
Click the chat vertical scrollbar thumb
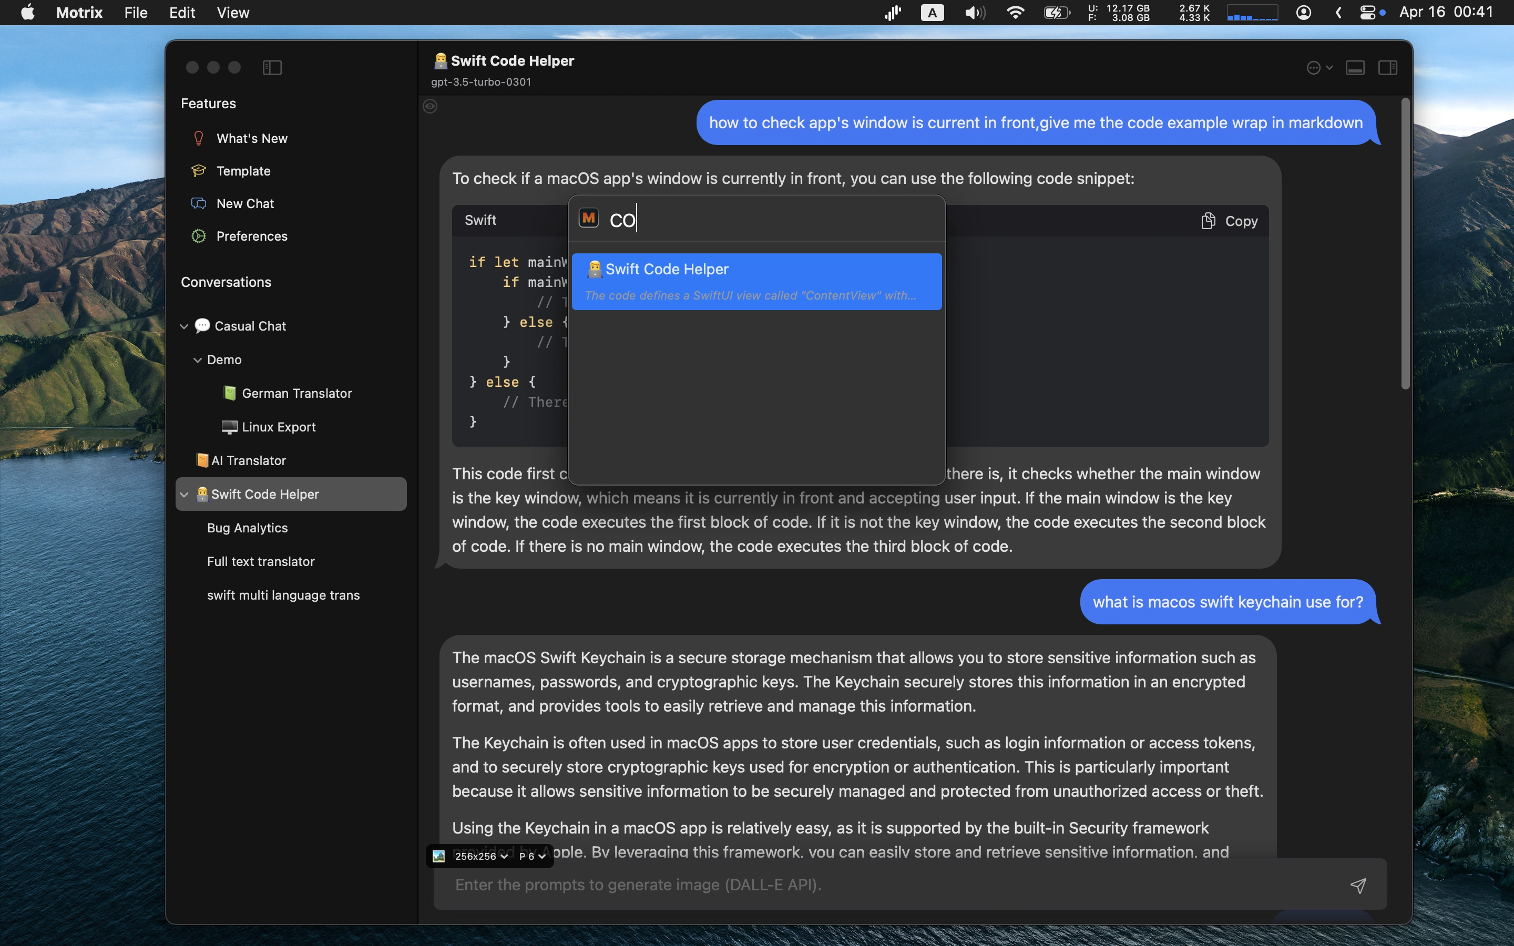tap(1405, 244)
